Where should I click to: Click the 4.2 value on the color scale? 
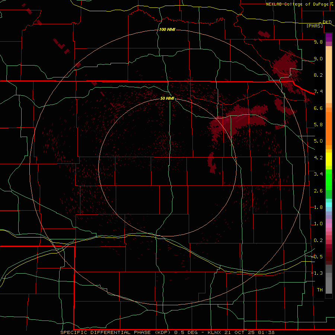click(318, 158)
